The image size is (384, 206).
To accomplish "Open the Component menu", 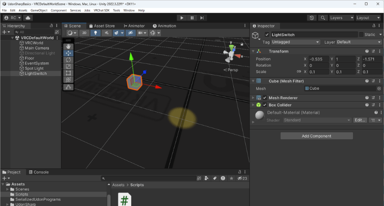I will click(x=59, y=10).
